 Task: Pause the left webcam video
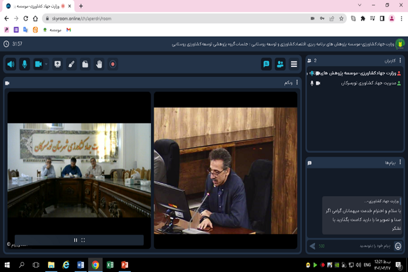pyautogui.click(x=76, y=240)
